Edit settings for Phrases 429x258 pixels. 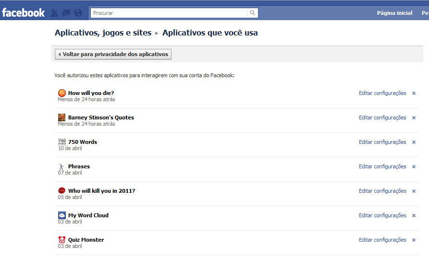point(382,166)
